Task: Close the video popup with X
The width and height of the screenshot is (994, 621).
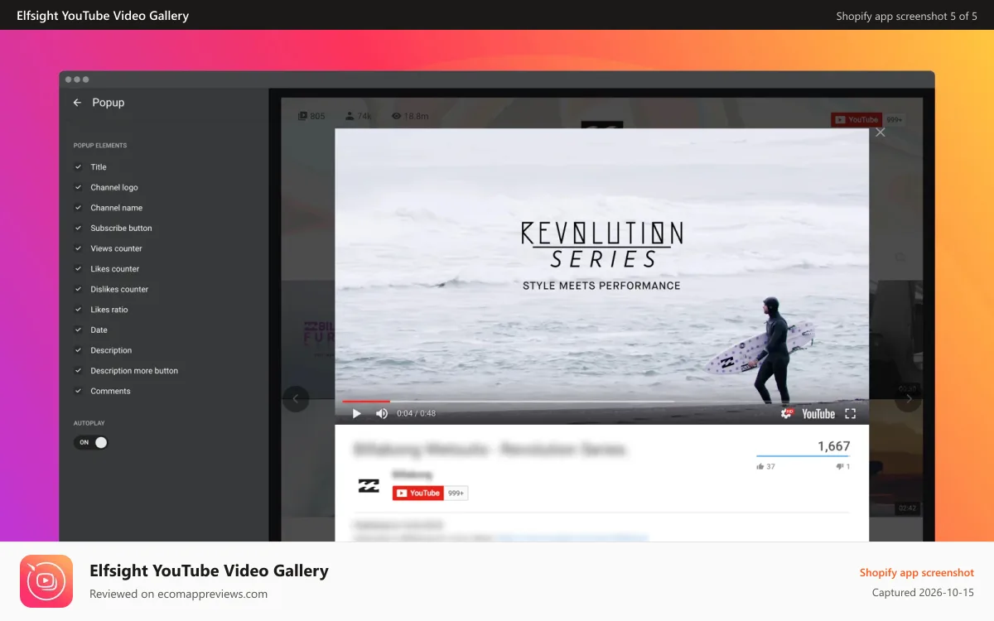Action: (x=881, y=132)
